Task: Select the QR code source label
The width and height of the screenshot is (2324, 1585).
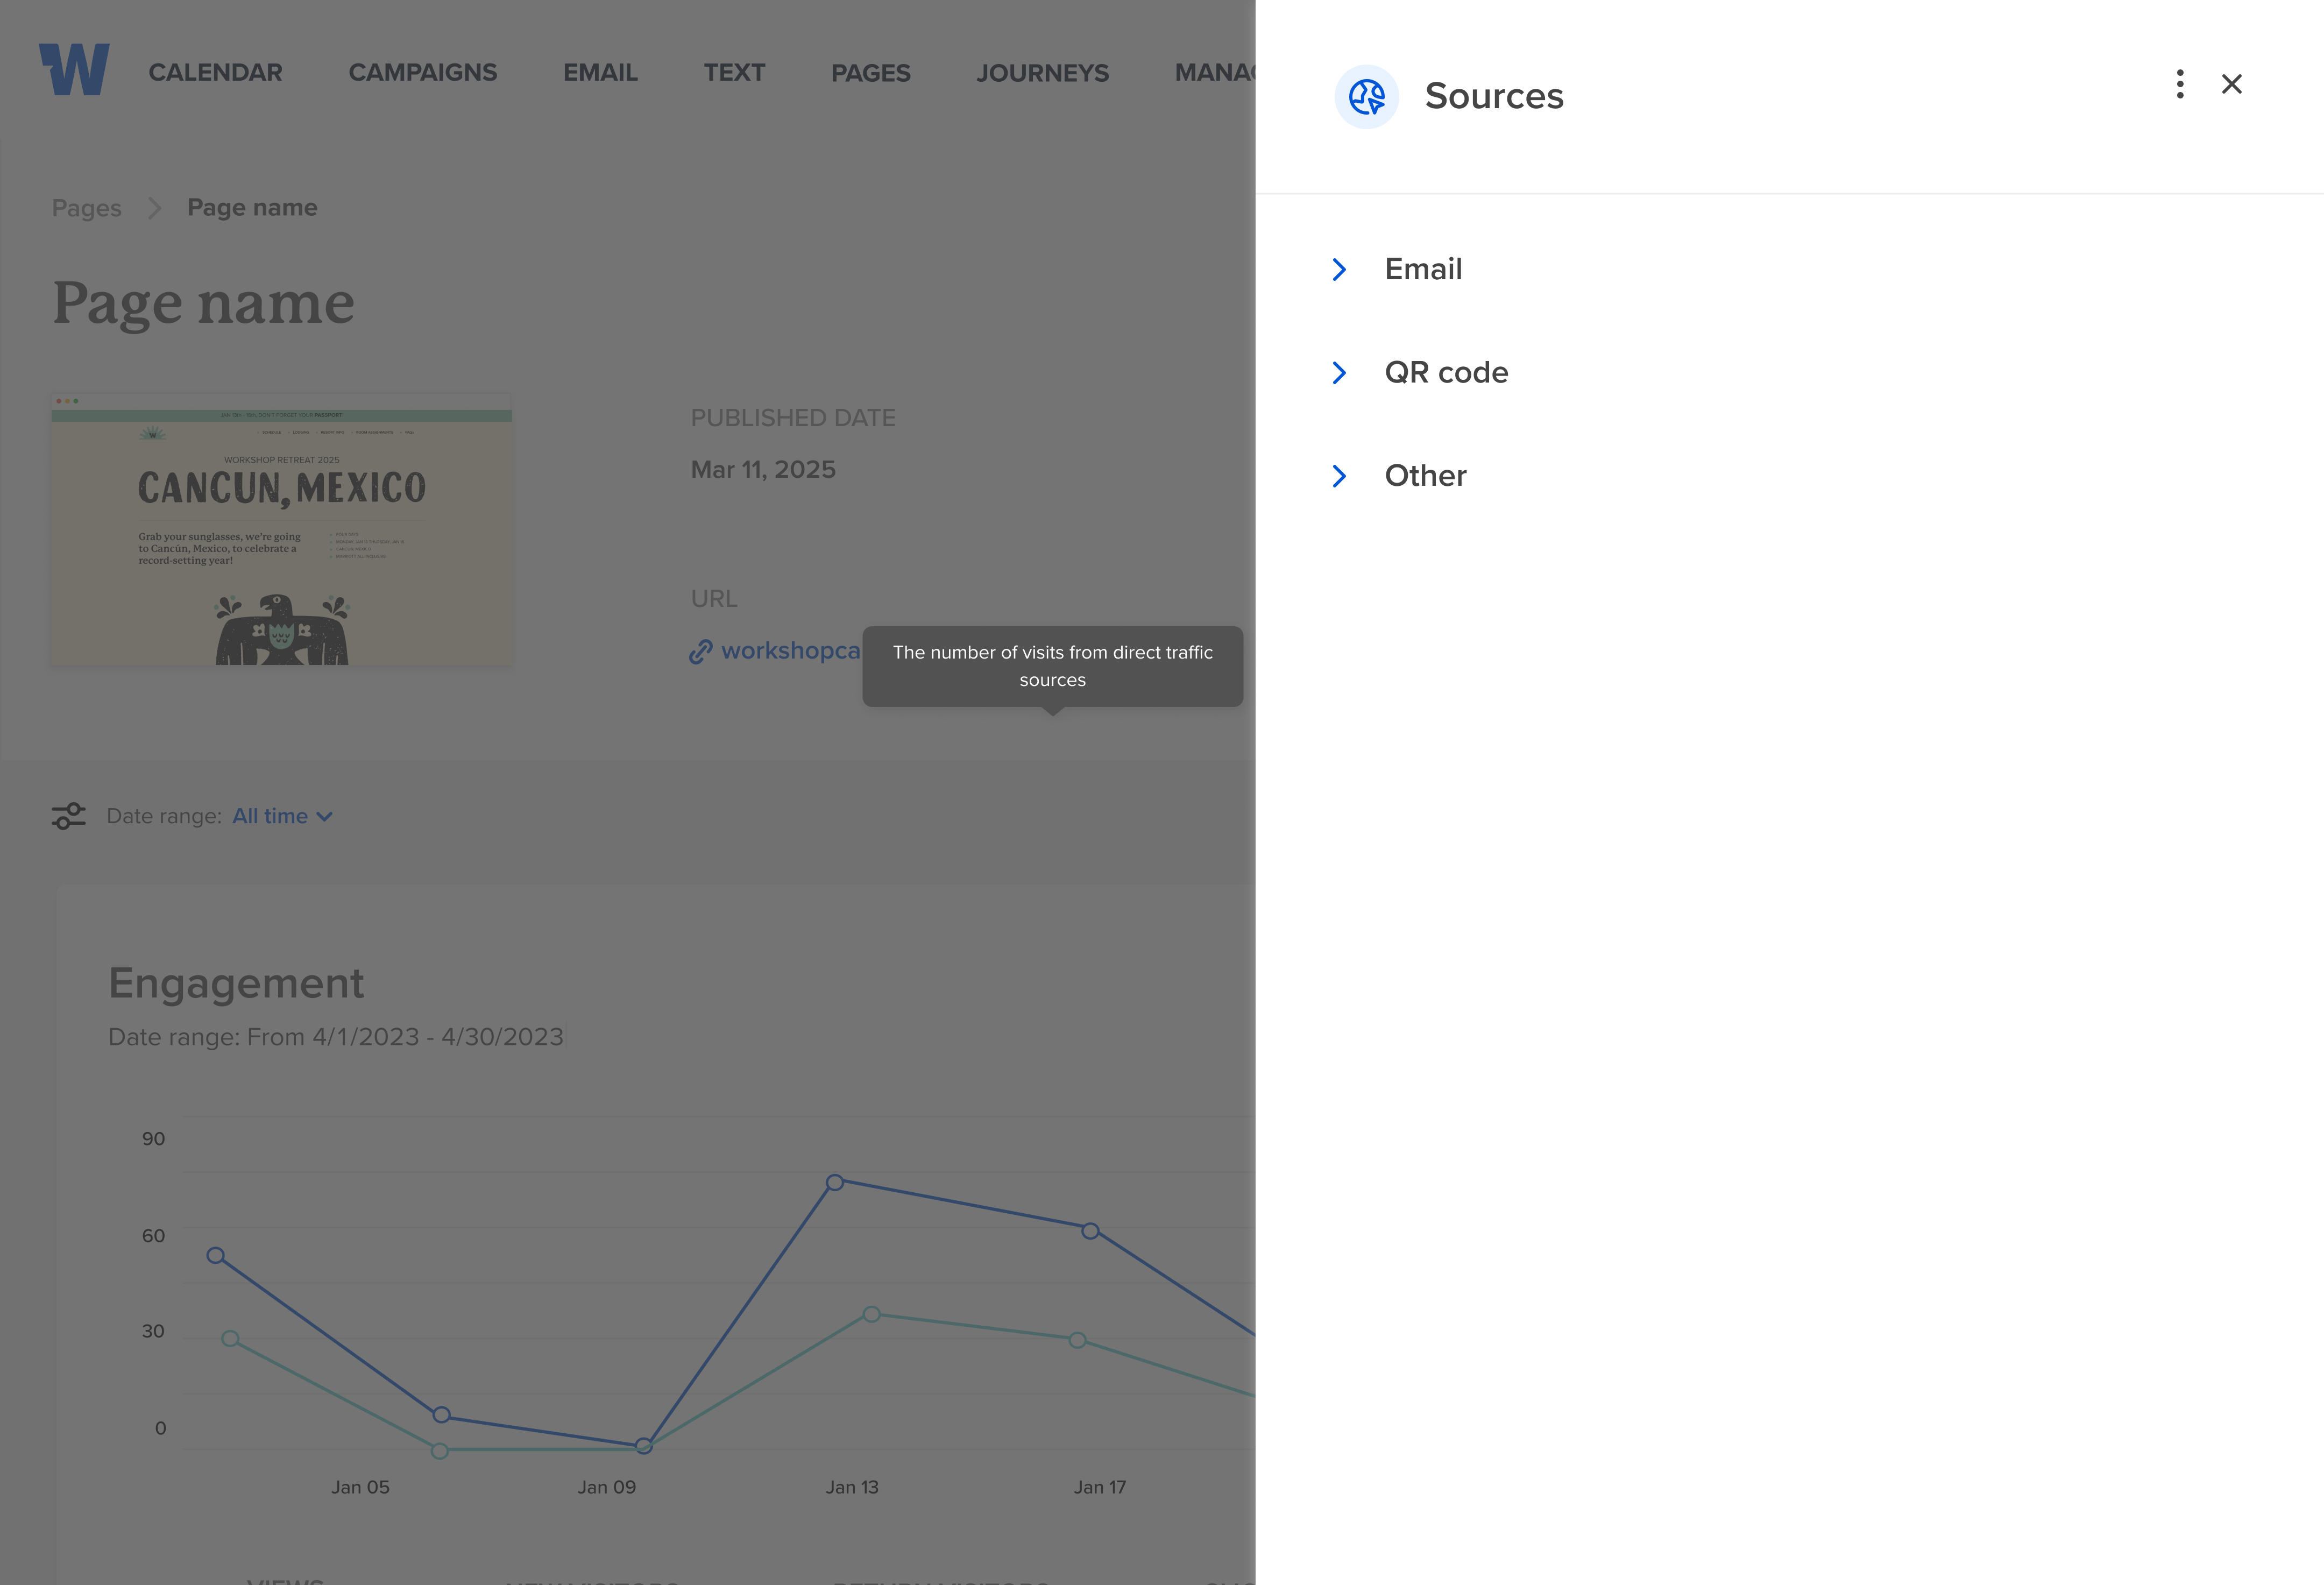Action: [1446, 372]
